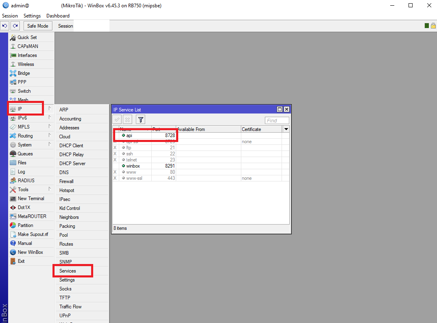Click Make Supout.rif
437x323 pixels.
point(31,234)
